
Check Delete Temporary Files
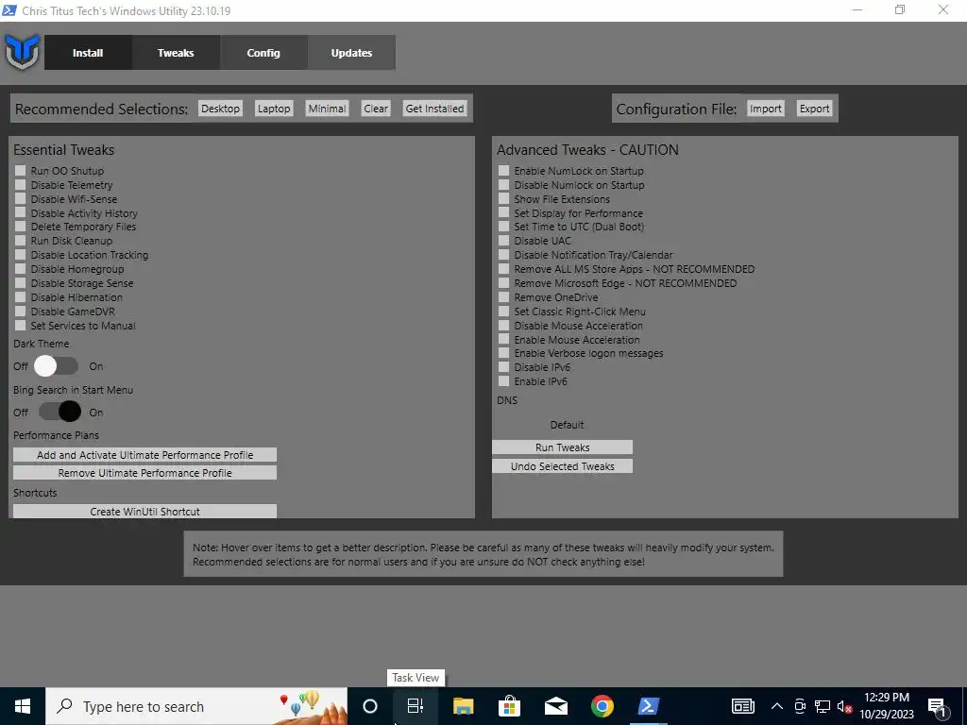tap(21, 227)
